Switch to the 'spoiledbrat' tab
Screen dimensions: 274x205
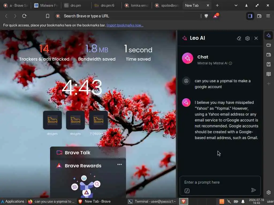click(x=167, y=5)
